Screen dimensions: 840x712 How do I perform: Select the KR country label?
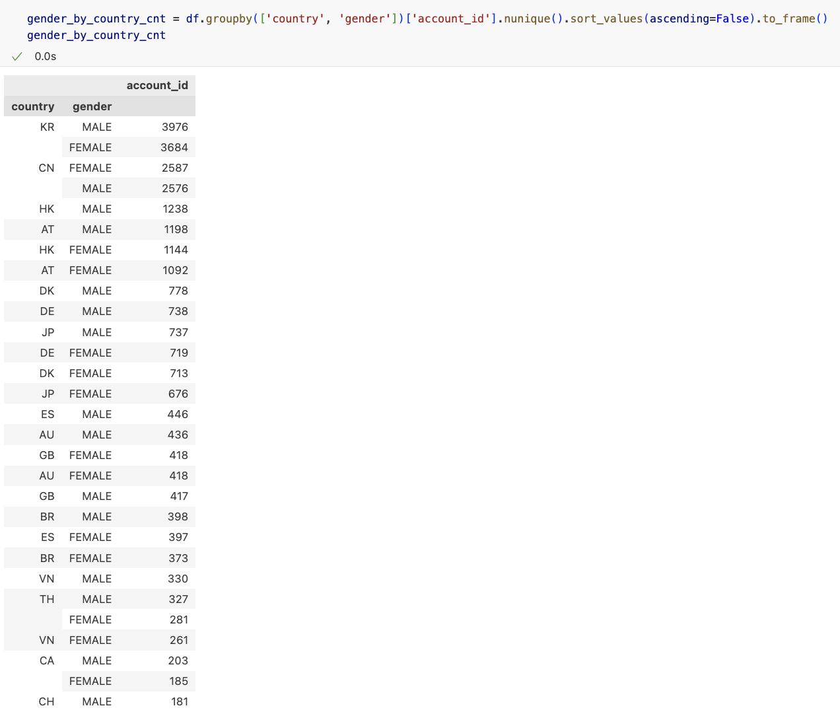(48, 127)
